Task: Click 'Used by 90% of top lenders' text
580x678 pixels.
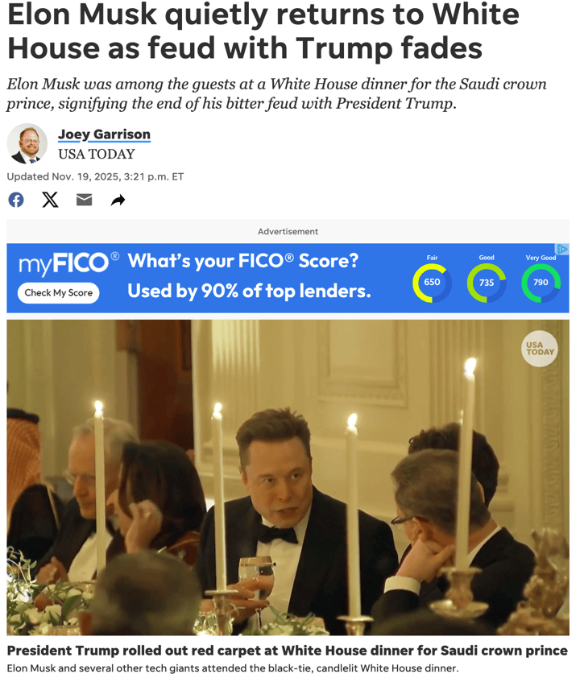Action: [x=249, y=291]
